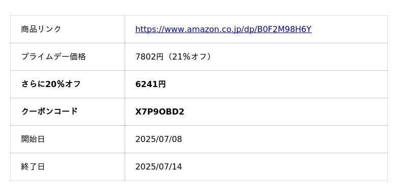Click the end date 2025/07/14
The width and height of the screenshot is (407, 196).
pyautogui.click(x=159, y=166)
